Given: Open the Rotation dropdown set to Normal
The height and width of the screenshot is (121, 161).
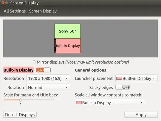Looking at the screenshot, I should (48, 87).
